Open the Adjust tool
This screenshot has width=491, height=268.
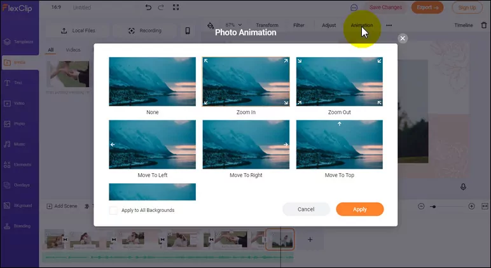pyautogui.click(x=329, y=25)
